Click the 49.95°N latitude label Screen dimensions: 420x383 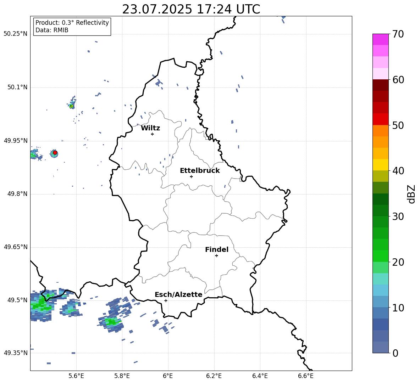tap(16, 141)
